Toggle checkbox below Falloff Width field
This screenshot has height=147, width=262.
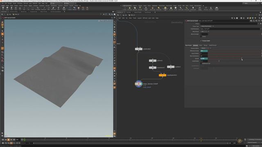click(201, 64)
